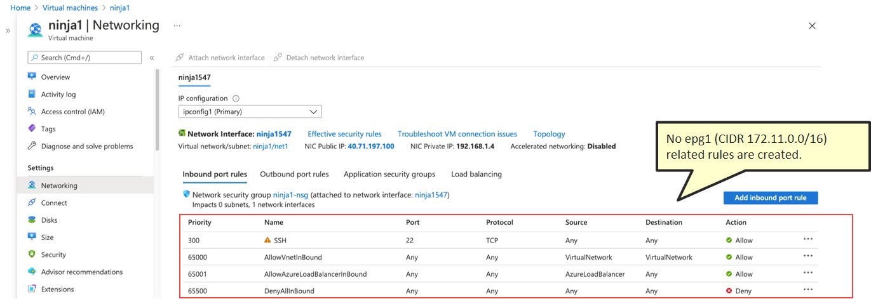Open the Overview sidebar icon
Screen dimensions: 871x299
(x=32, y=77)
